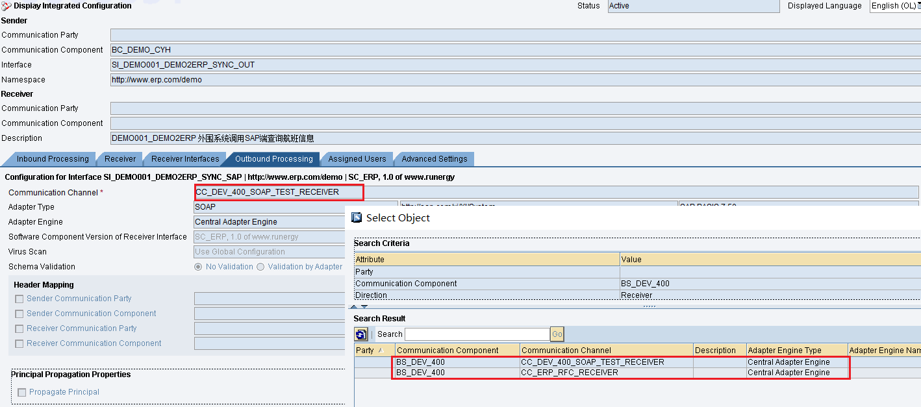Collapse Search Criteria pane with up arrow
The width and height of the screenshot is (921, 407).
coord(354,306)
